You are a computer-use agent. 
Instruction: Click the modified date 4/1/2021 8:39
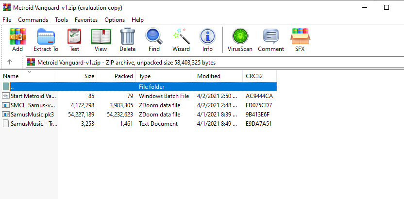[217, 115]
